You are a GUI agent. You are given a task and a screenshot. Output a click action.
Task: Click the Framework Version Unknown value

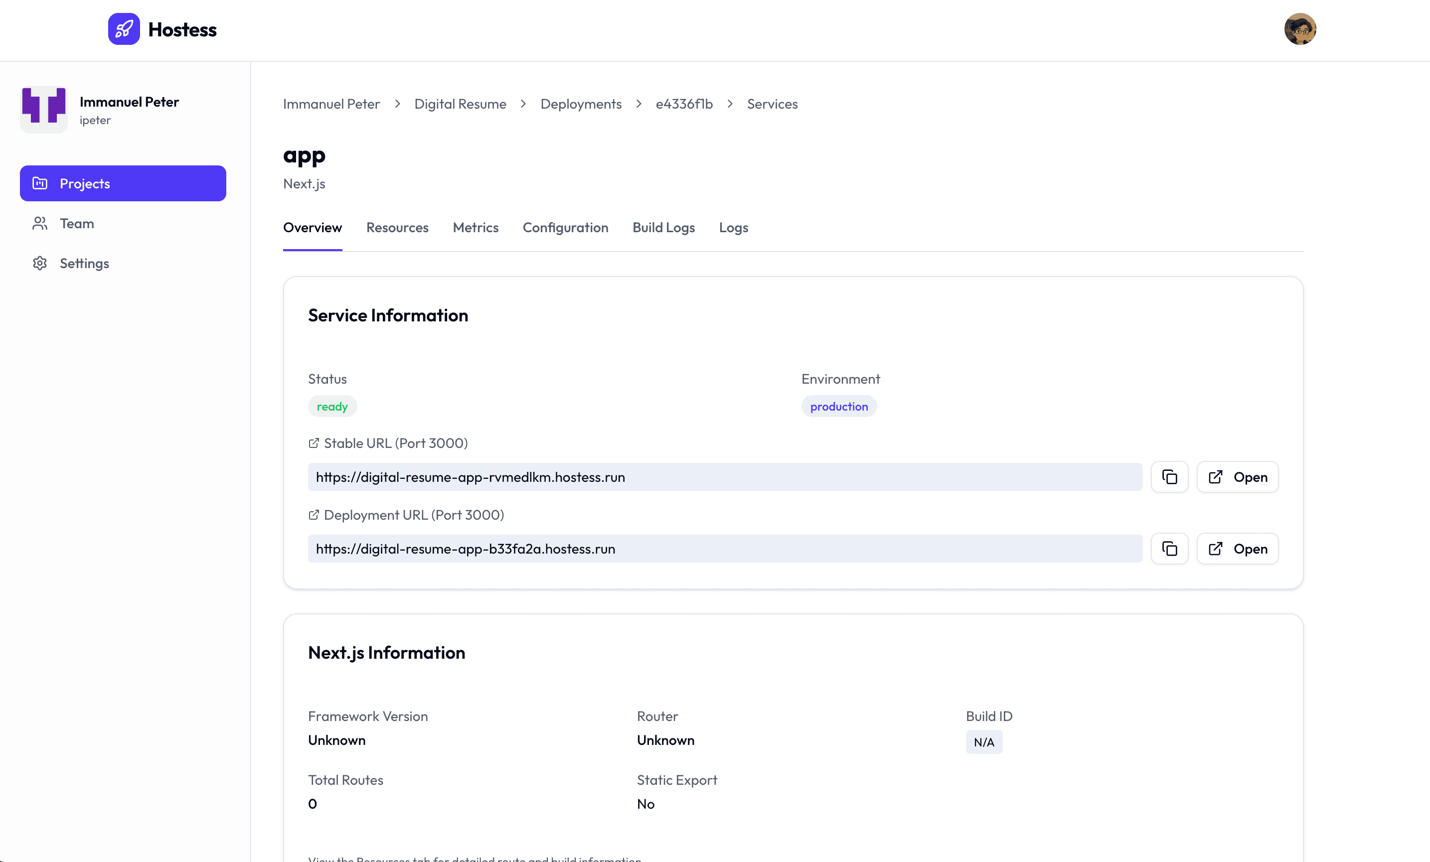336,740
